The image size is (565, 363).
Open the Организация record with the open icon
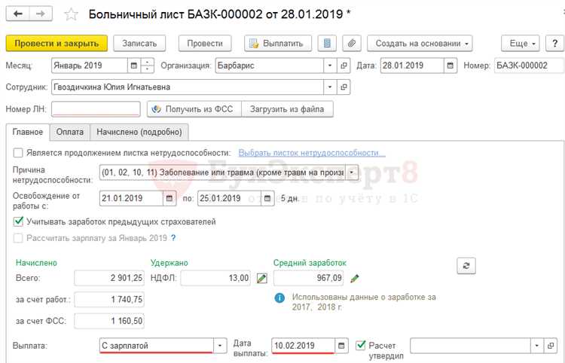[344, 66]
